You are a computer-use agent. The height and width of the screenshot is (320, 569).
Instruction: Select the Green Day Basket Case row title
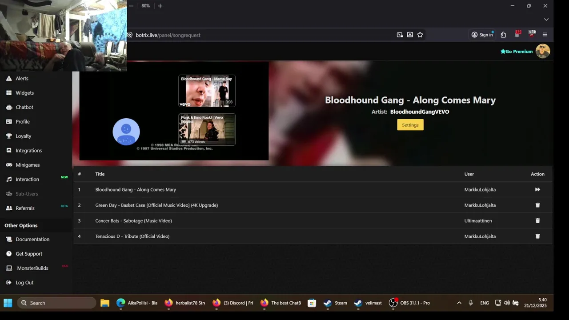tap(156, 205)
